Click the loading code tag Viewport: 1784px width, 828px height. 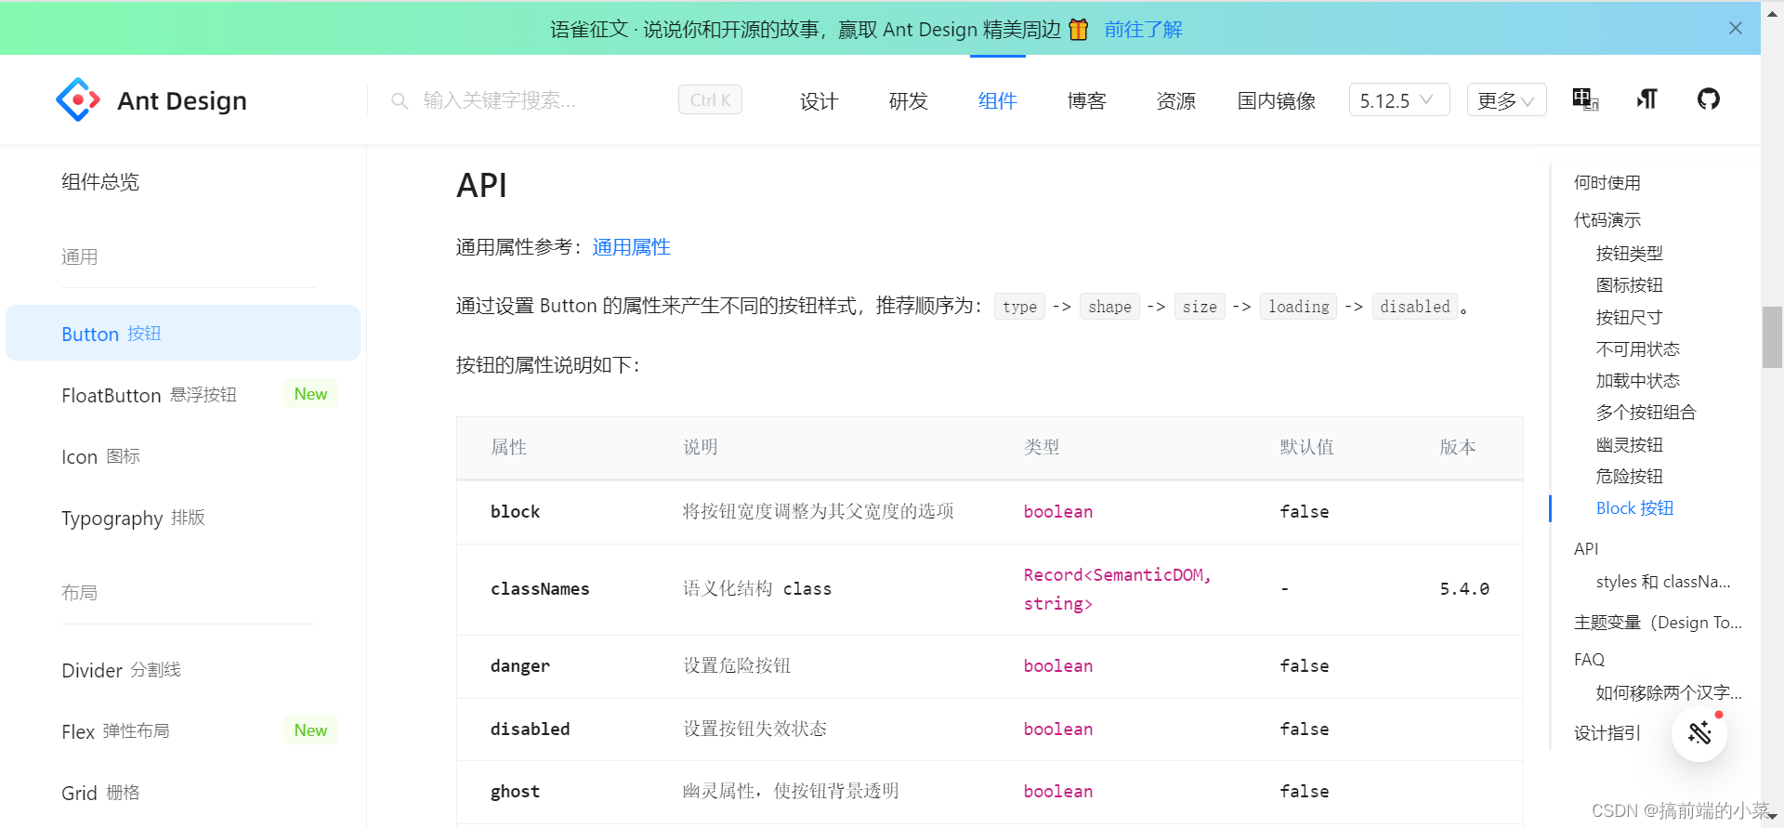[x=1298, y=307]
